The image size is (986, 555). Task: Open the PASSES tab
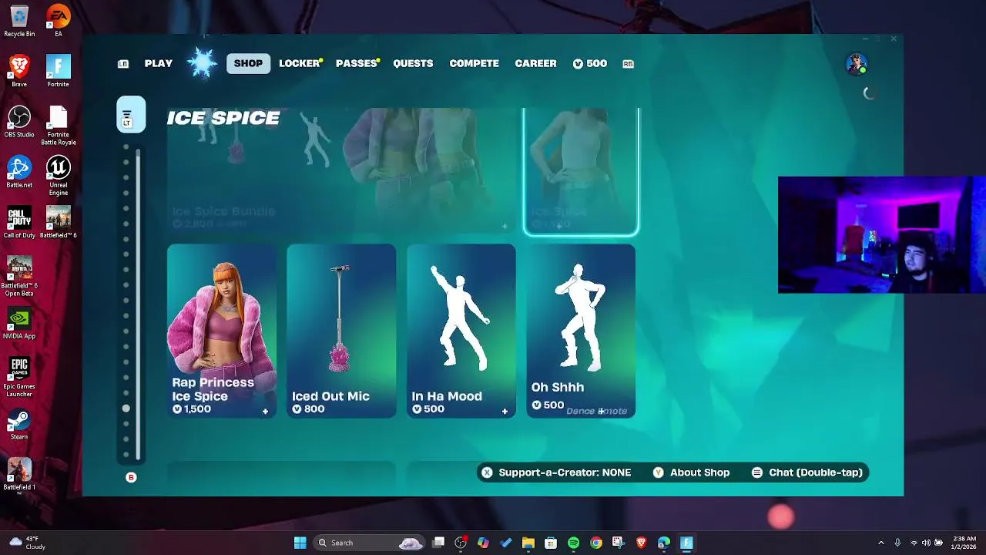coord(357,64)
